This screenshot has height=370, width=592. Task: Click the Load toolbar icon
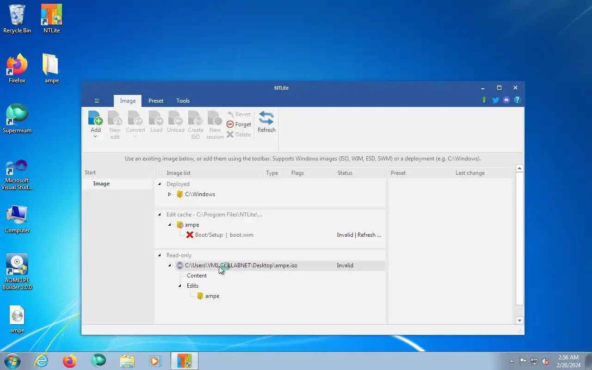(156, 118)
